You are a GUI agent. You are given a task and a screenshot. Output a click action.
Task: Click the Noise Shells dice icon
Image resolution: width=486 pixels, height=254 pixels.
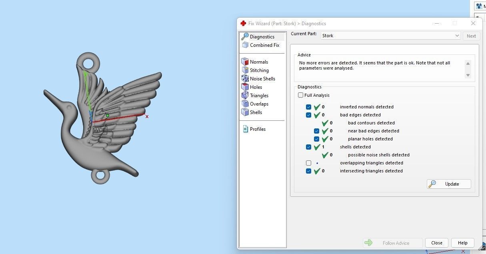245,79
